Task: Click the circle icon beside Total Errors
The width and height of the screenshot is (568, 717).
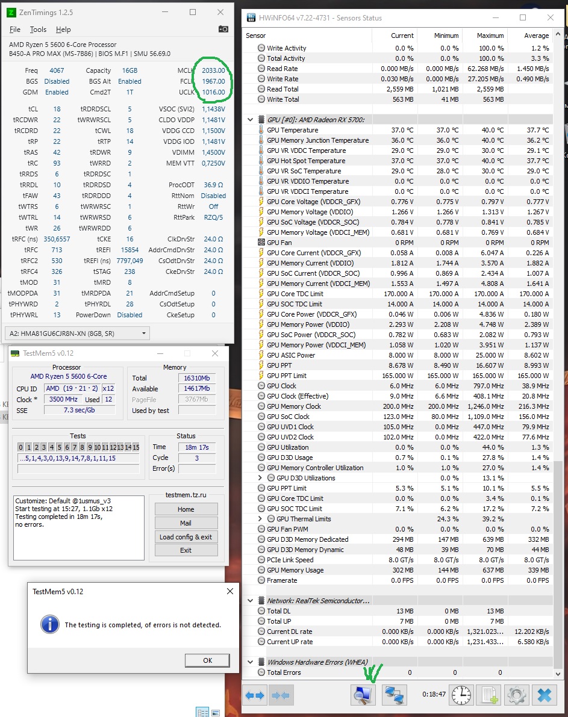Action: click(x=261, y=672)
